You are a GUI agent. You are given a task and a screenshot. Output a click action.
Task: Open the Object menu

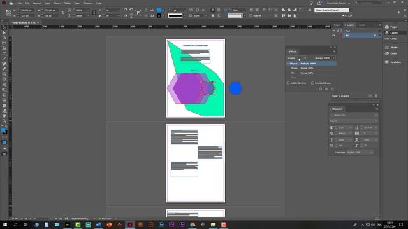[57, 3]
